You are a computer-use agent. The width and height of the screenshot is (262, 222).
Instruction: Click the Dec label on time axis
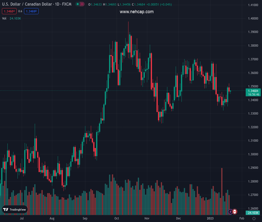coord(179,219)
